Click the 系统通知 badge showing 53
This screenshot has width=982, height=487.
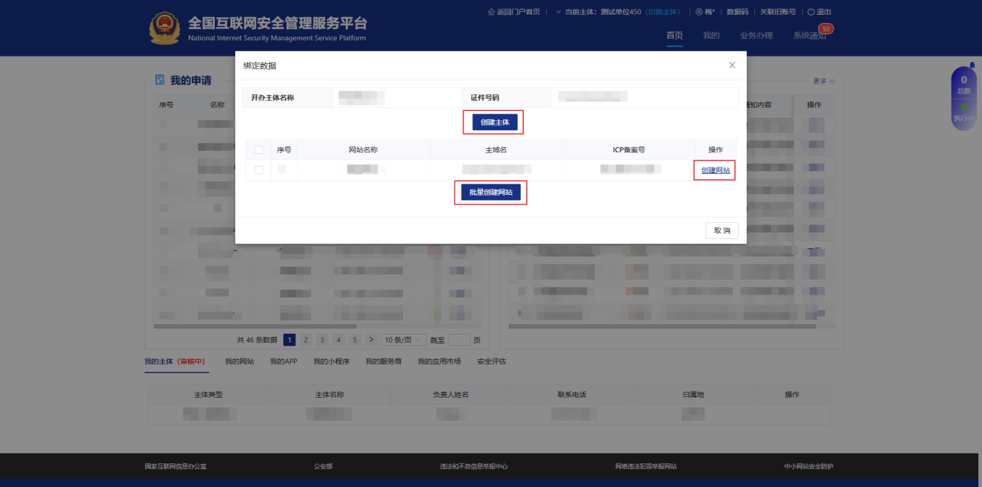pos(825,29)
